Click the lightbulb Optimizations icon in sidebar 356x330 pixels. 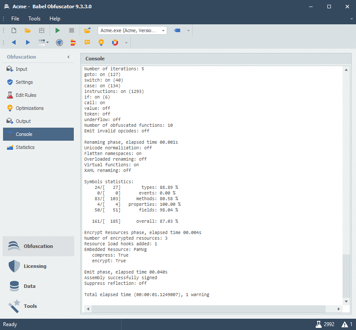[x=10, y=108]
